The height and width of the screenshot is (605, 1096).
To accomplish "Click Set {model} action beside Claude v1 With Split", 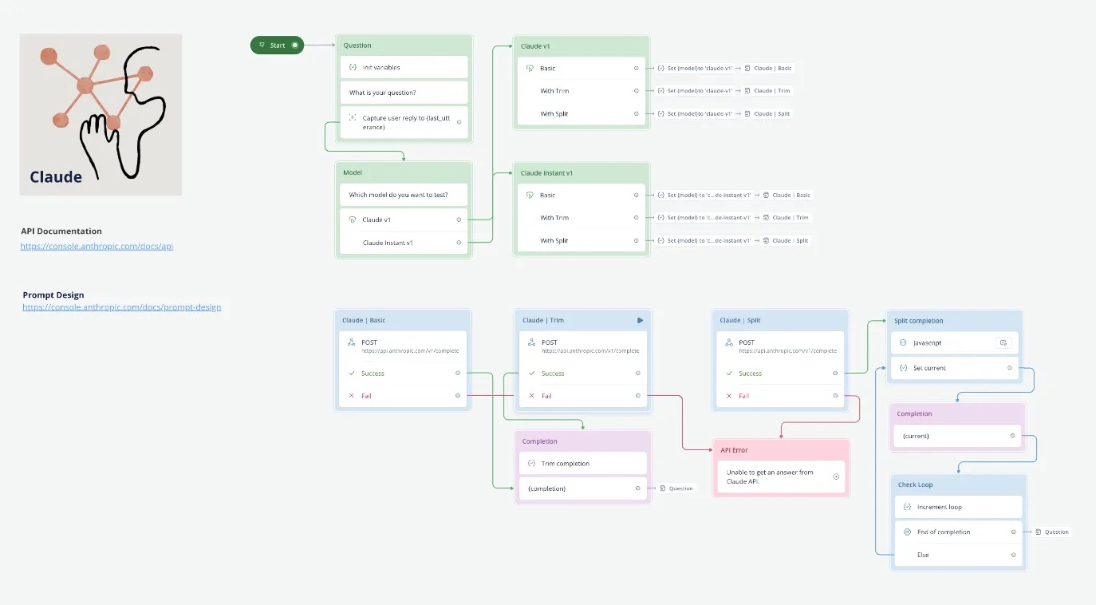I will point(695,113).
